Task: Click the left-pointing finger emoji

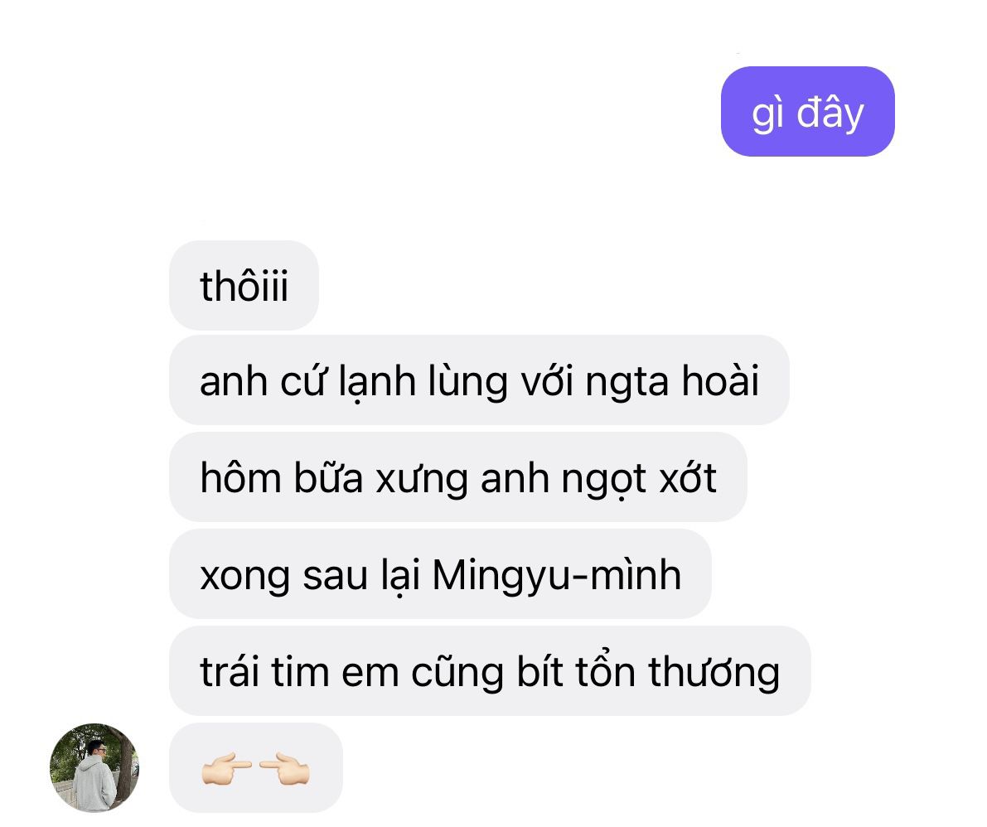Action: pos(284,768)
